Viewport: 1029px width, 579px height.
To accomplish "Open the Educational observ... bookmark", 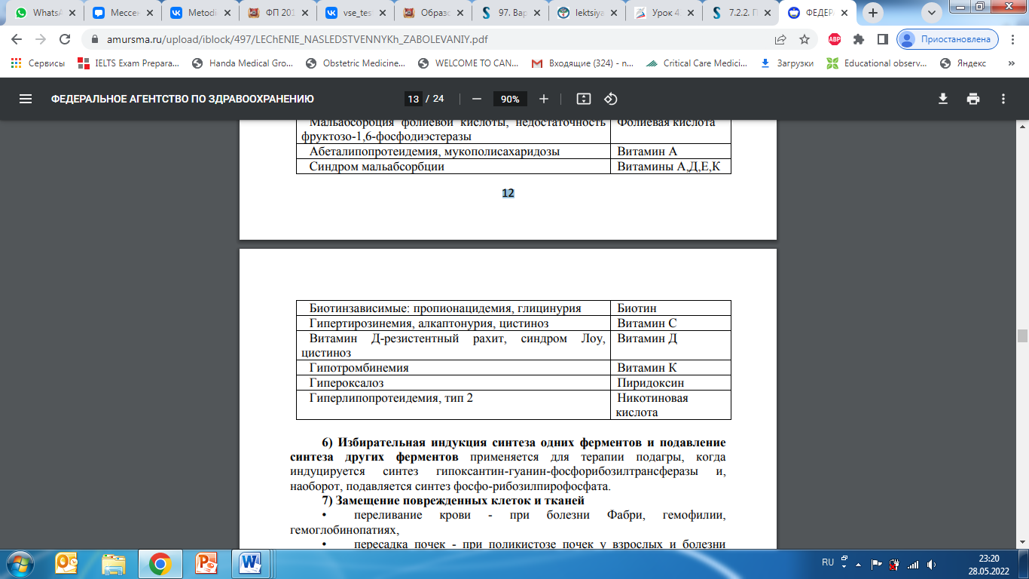I will 876,63.
